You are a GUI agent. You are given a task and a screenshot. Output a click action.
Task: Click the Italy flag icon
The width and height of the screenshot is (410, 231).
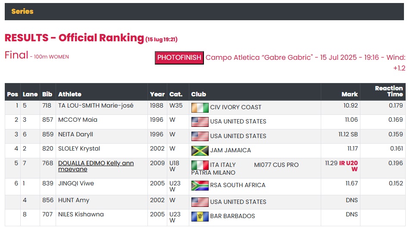(x=200, y=165)
